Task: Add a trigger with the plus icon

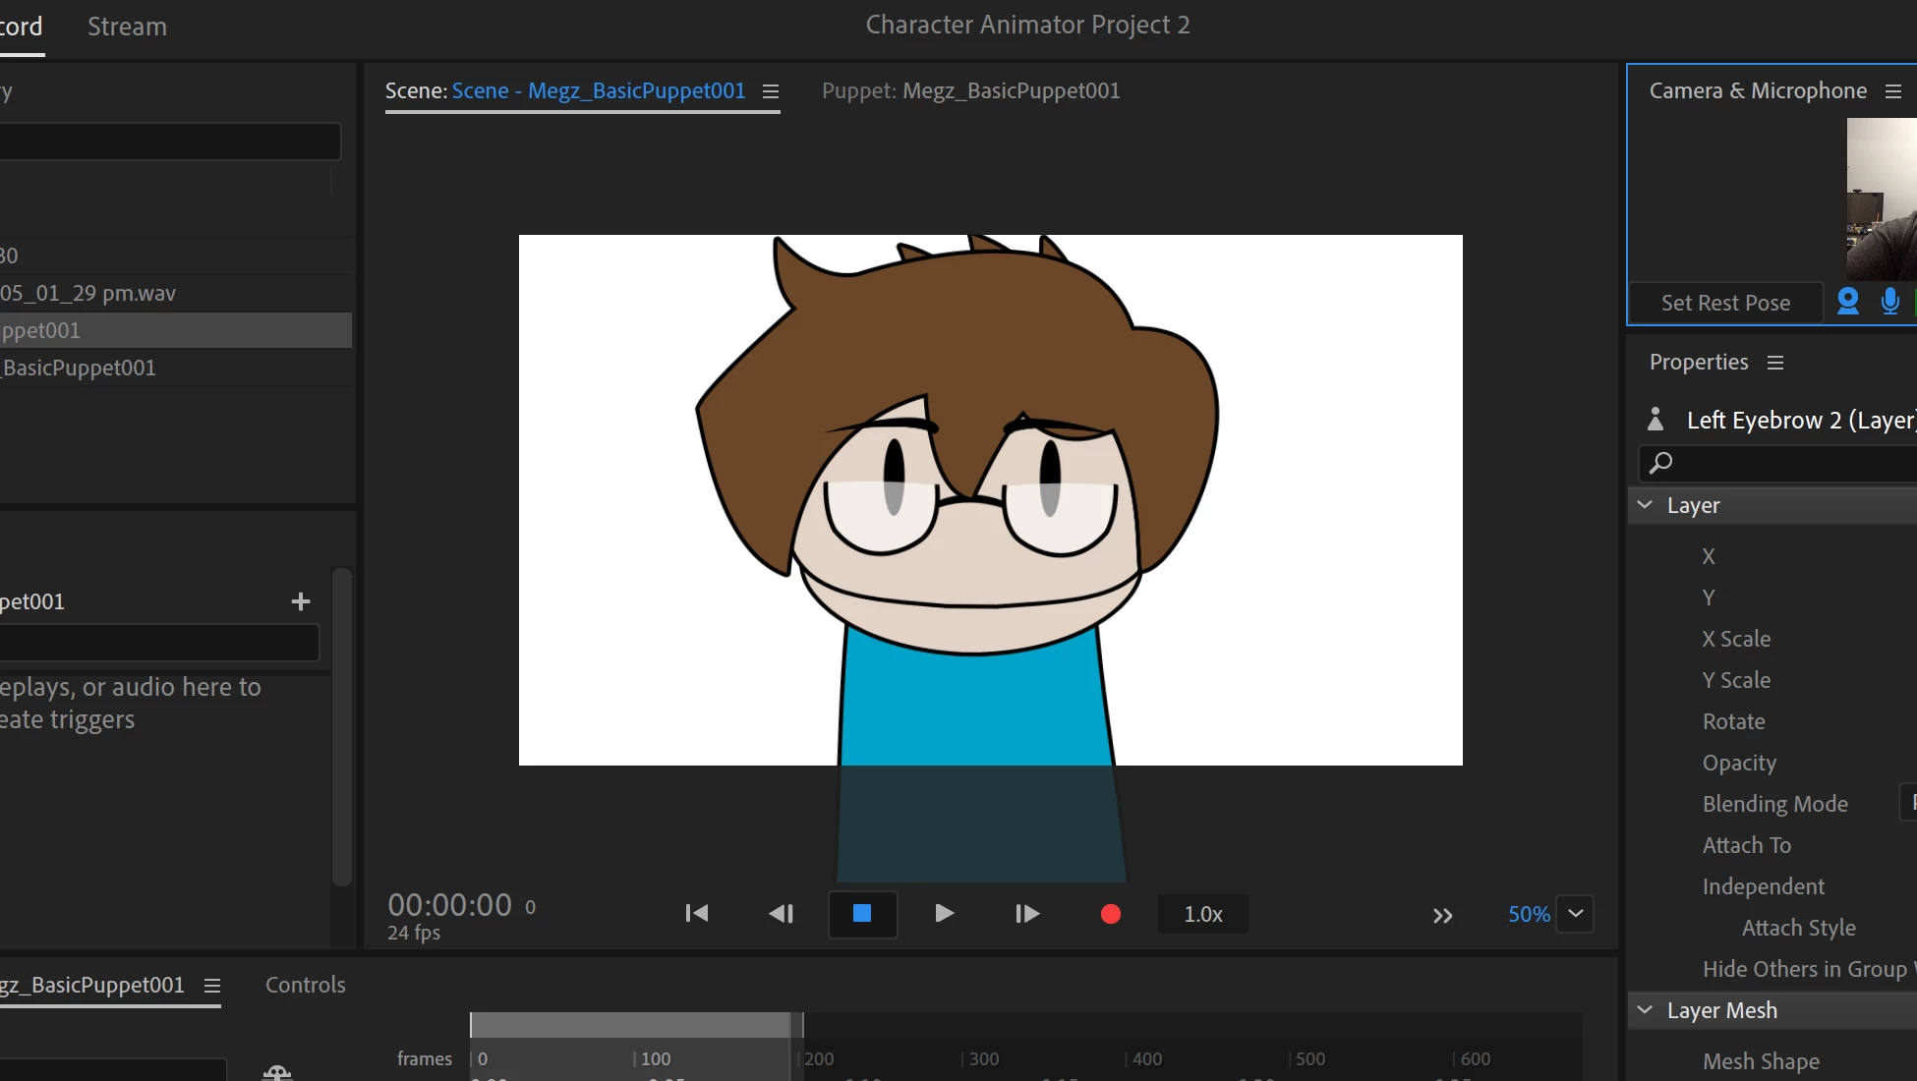Action: 301,601
